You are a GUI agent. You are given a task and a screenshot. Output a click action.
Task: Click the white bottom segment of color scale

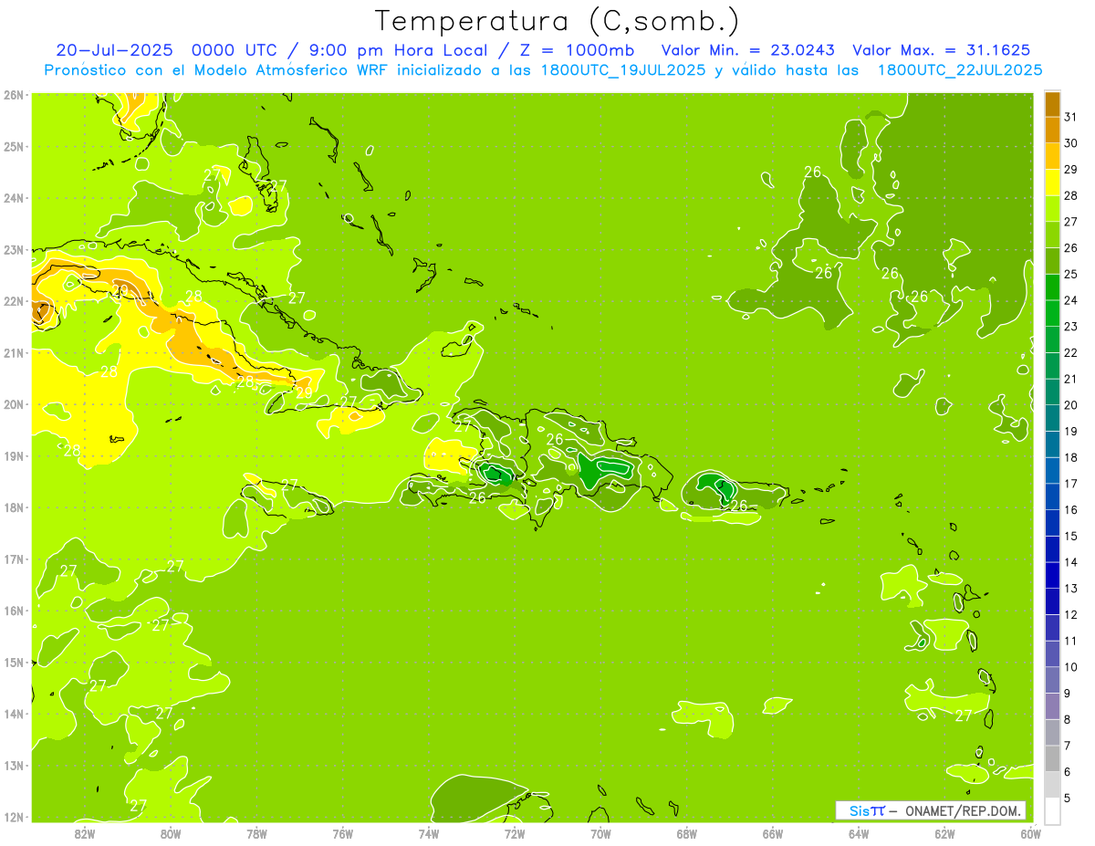point(1053,809)
